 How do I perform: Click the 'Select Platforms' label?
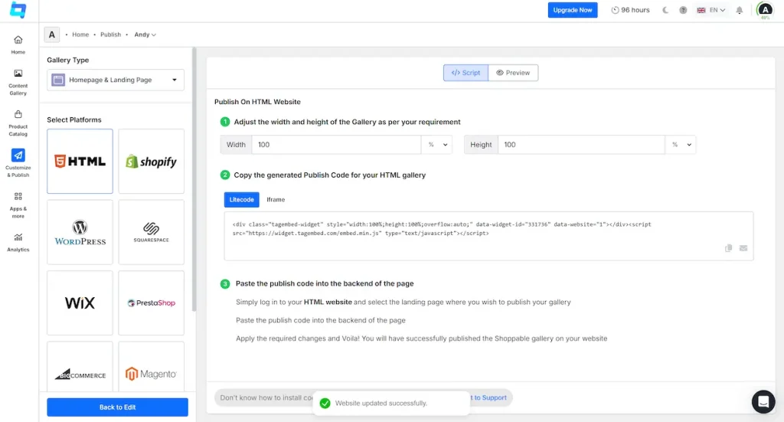click(74, 119)
